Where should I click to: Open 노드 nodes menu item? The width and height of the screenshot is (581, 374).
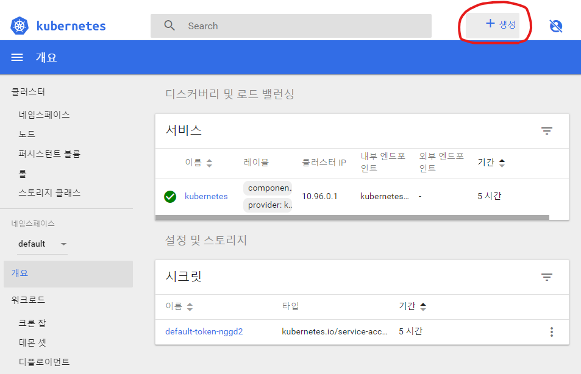27,134
